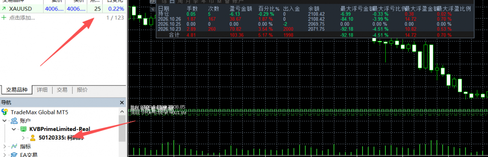488x157 pixels.
Task: Click the 持仓 row label
Action: coord(163,14)
